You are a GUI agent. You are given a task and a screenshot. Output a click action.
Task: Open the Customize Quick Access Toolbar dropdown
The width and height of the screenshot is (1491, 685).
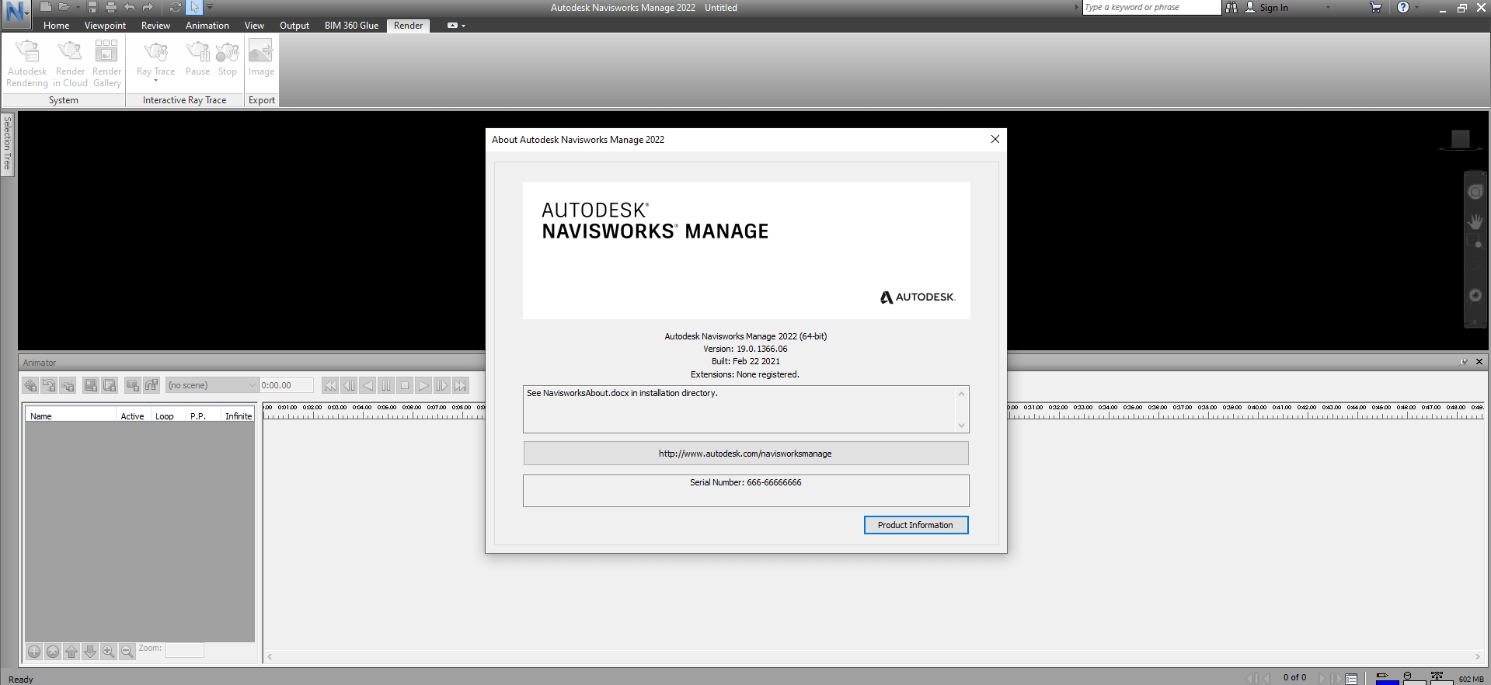(x=210, y=7)
